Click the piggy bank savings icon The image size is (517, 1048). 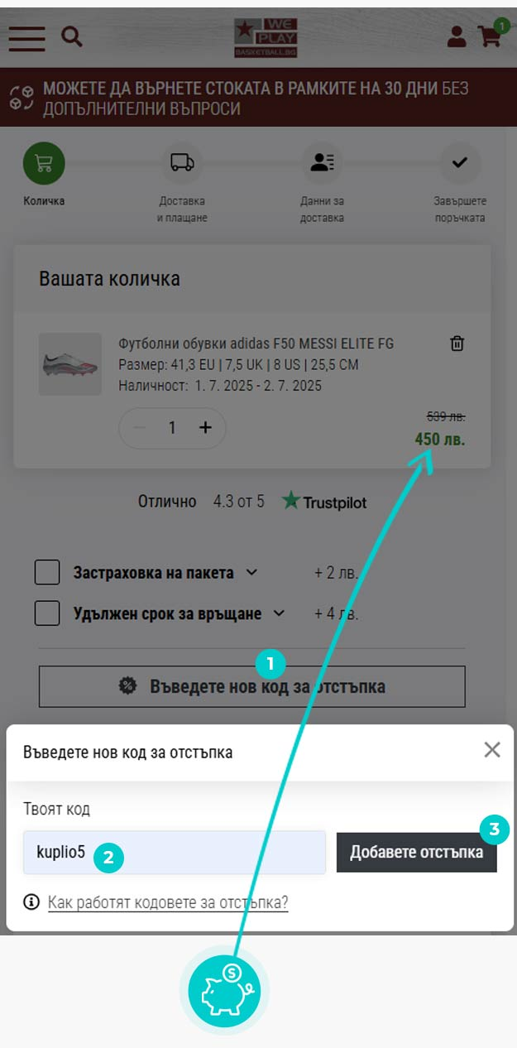coord(224,989)
